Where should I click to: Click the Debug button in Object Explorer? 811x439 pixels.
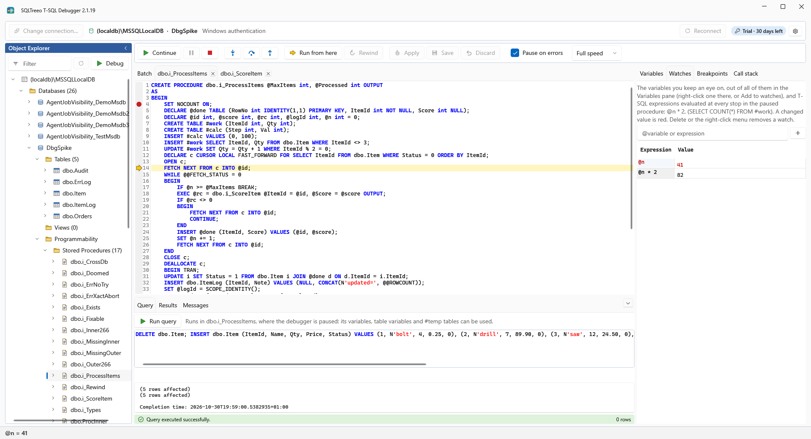(110, 63)
